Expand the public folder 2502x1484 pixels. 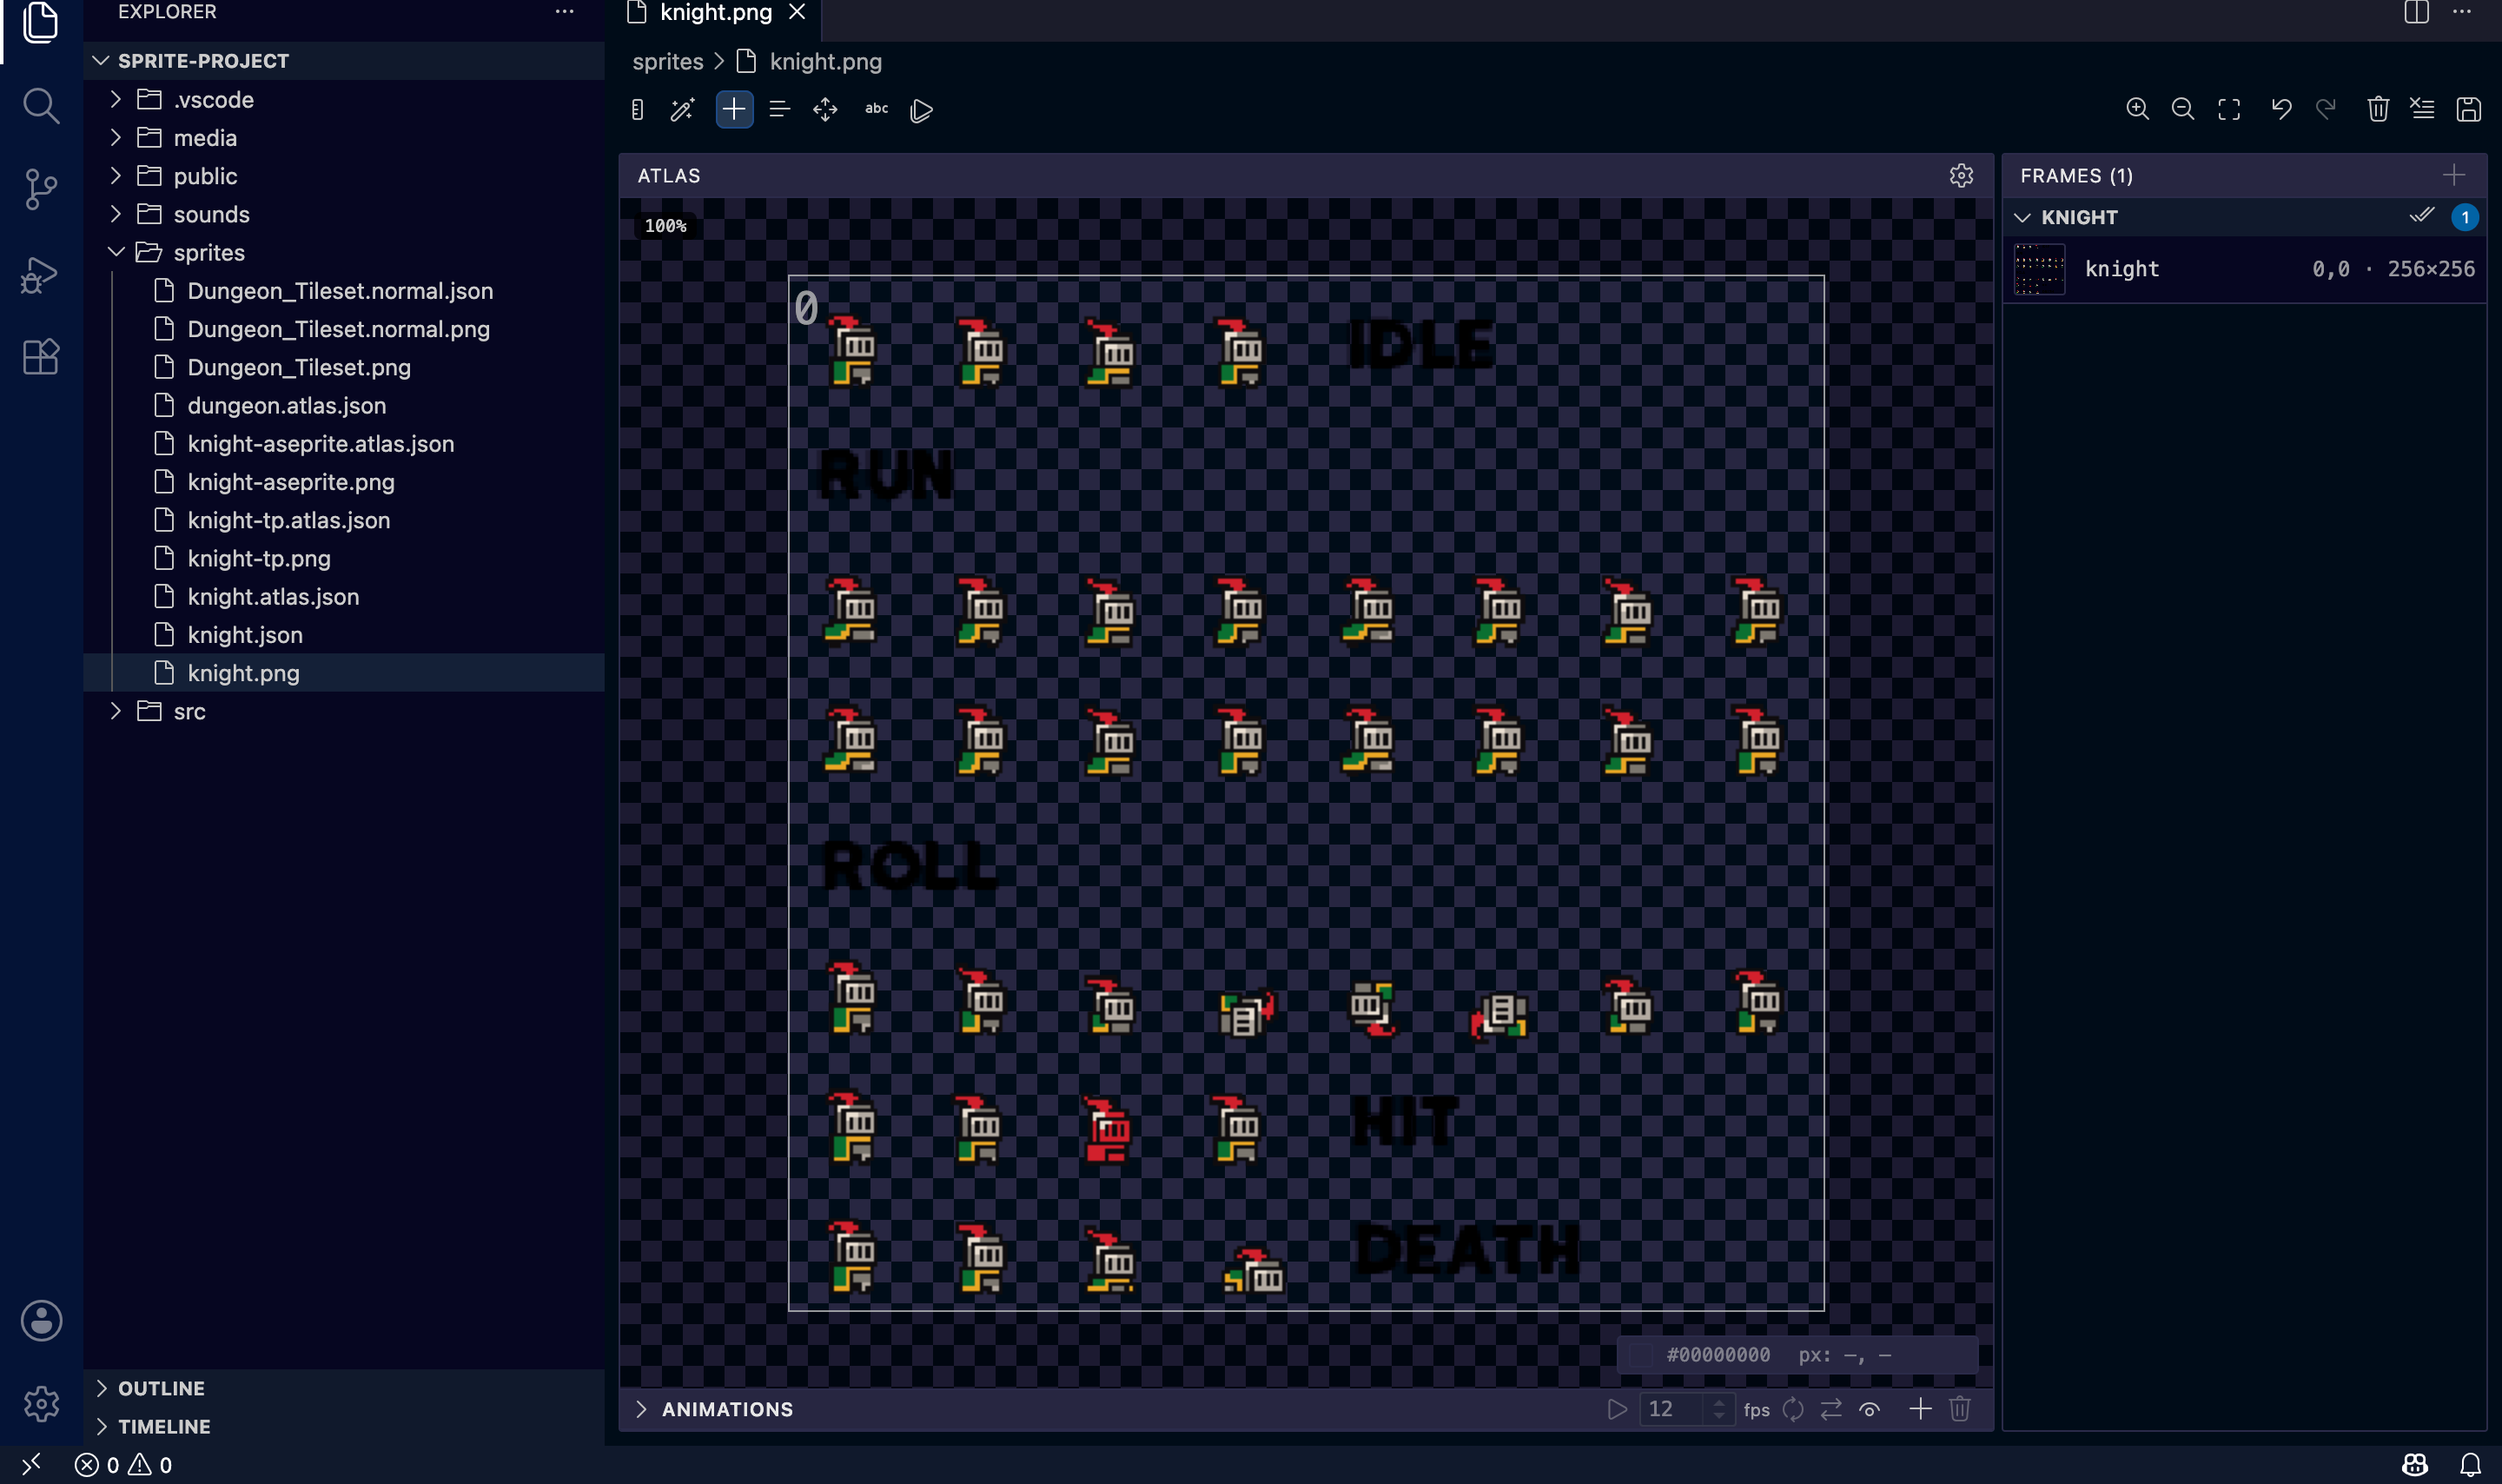[x=344, y=176]
